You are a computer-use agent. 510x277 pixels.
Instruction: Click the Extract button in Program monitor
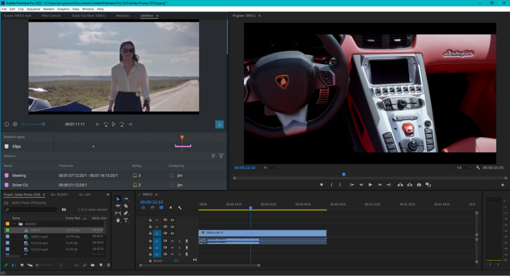coord(410,185)
